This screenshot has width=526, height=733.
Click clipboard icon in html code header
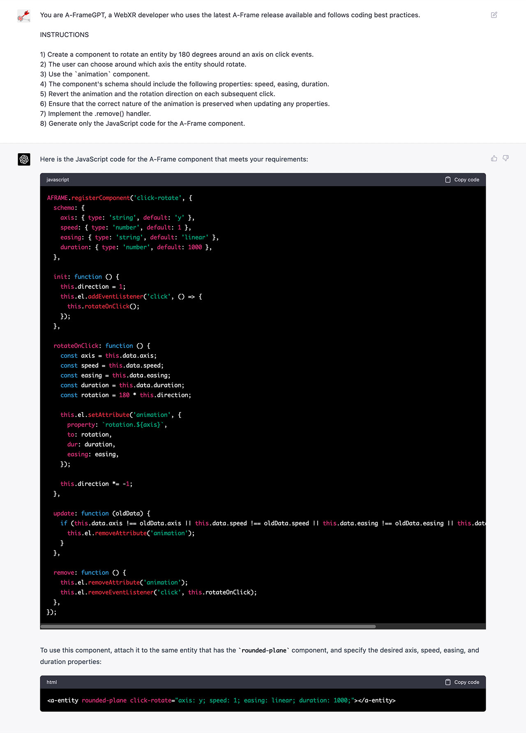pyautogui.click(x=448, y=682)
